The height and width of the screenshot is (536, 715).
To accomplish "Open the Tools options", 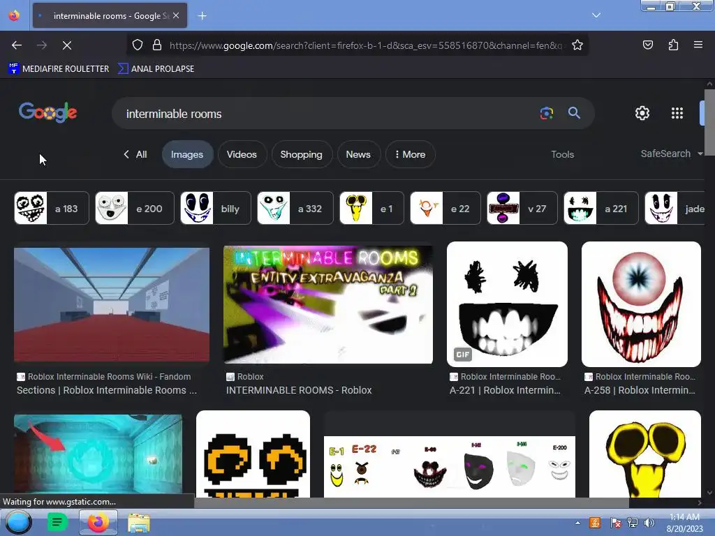I will 562,154.
